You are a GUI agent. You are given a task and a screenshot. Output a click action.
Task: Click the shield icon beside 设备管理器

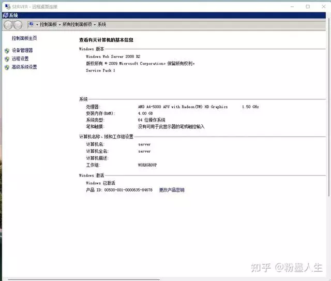tap(7, 51)
